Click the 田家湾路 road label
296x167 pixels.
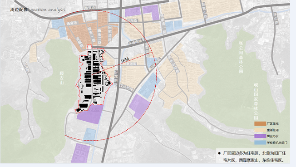pyautogui.click(x=110, y=34)
